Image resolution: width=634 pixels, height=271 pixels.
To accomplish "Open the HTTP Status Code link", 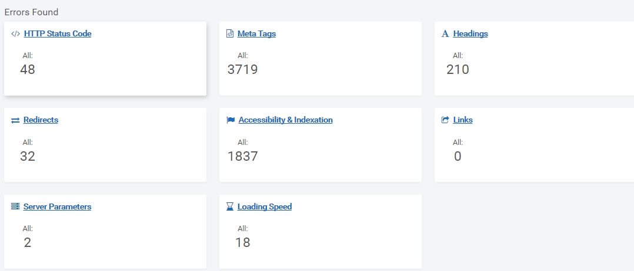I will pyautogui.click(x=58, y=34).
